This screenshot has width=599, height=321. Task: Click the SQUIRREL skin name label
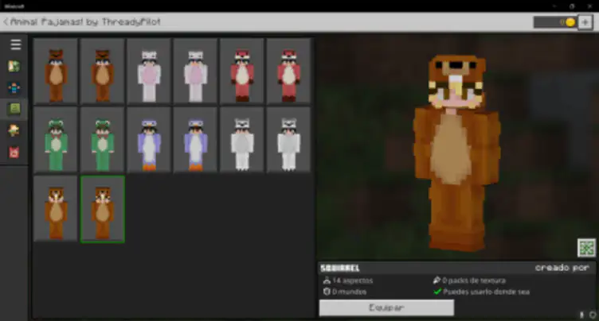[x=340, y=268]
